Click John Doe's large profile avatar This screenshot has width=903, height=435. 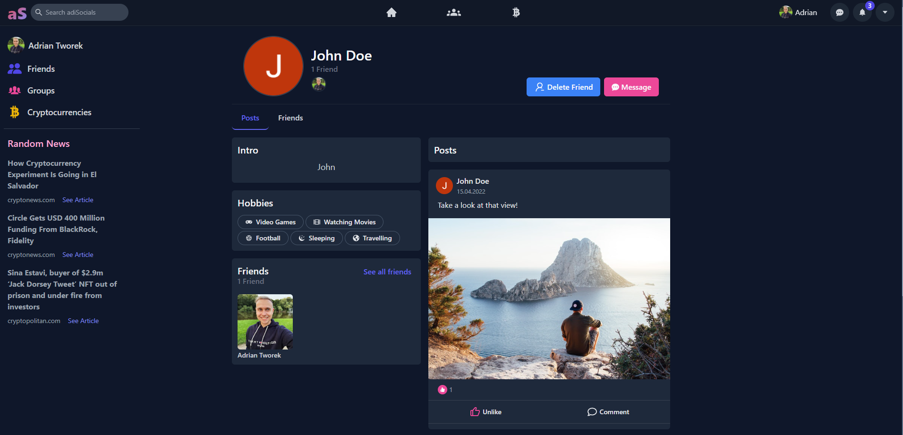[x=273, y=66]
